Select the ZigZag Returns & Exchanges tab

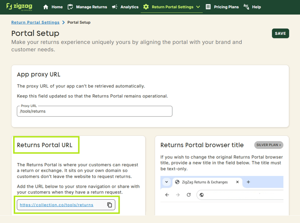click(204, 182)
